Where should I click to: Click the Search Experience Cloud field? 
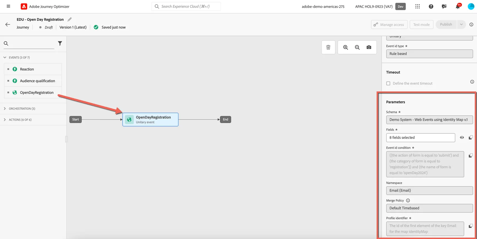click(x=186, y=6)
